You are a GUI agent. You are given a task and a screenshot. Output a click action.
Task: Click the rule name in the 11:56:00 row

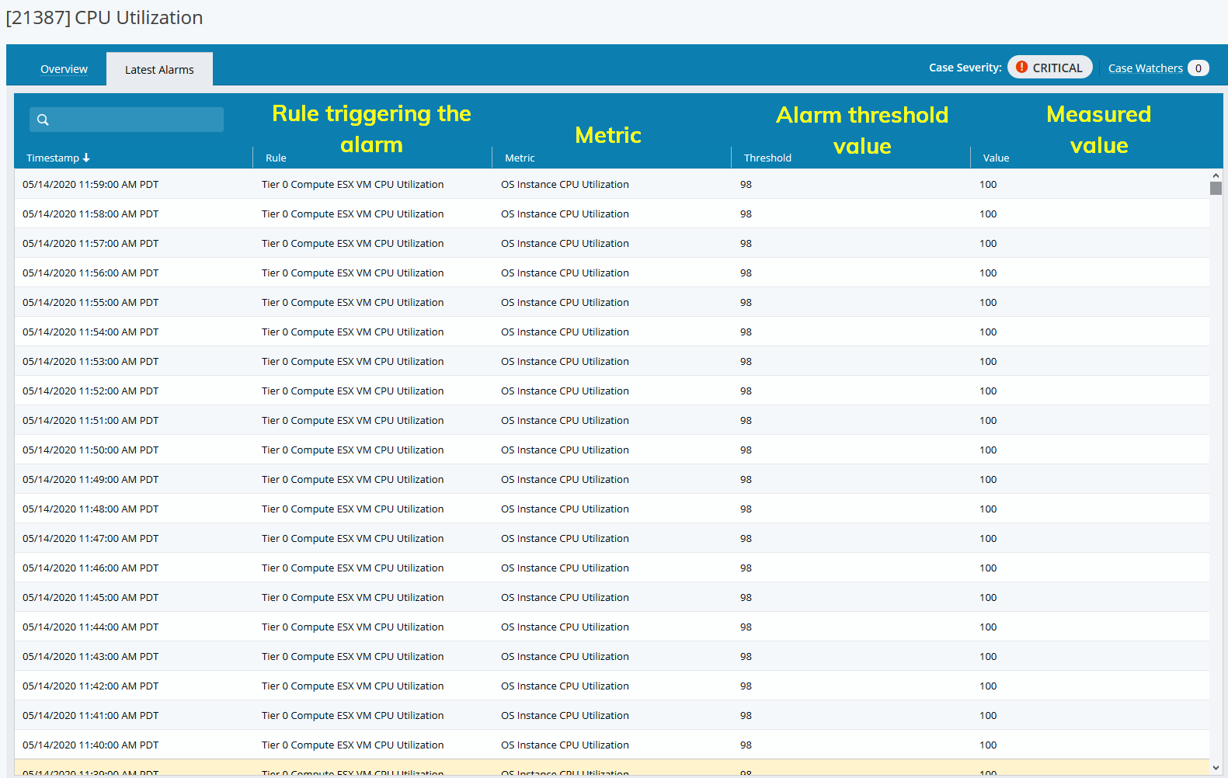point(353,273)
